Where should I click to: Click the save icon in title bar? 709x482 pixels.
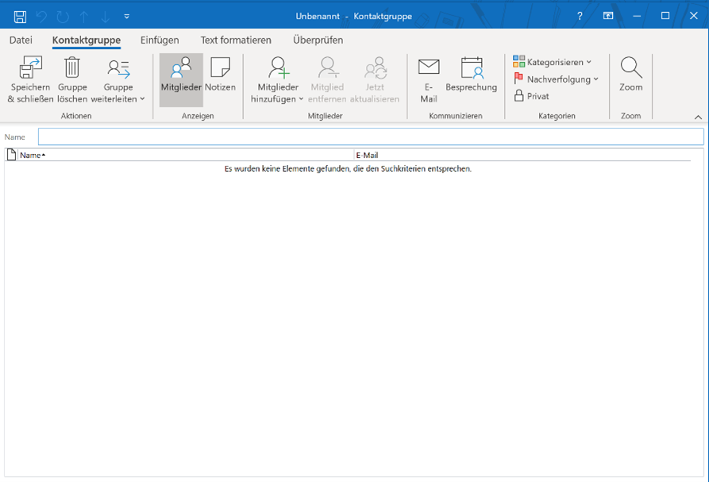[21, 16]
